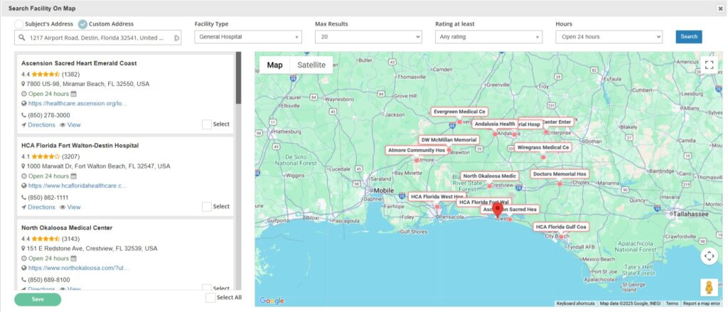Toggle fullscreen map view
The height and width of the screenshot is (312, 728).
709,65
